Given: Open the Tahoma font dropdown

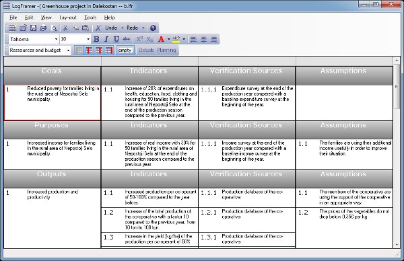Looking at the screenshot, I should pos(34,39).
